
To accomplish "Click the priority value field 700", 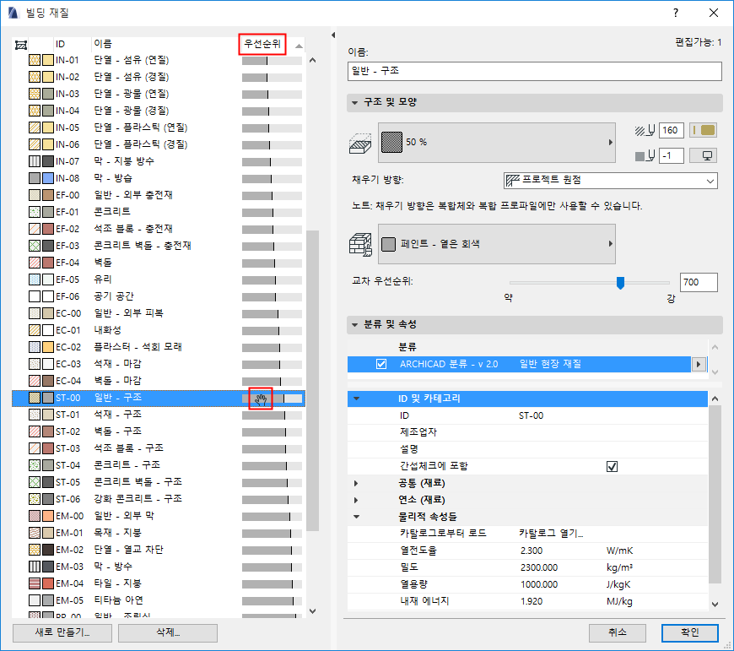I will tap(698, 282).
